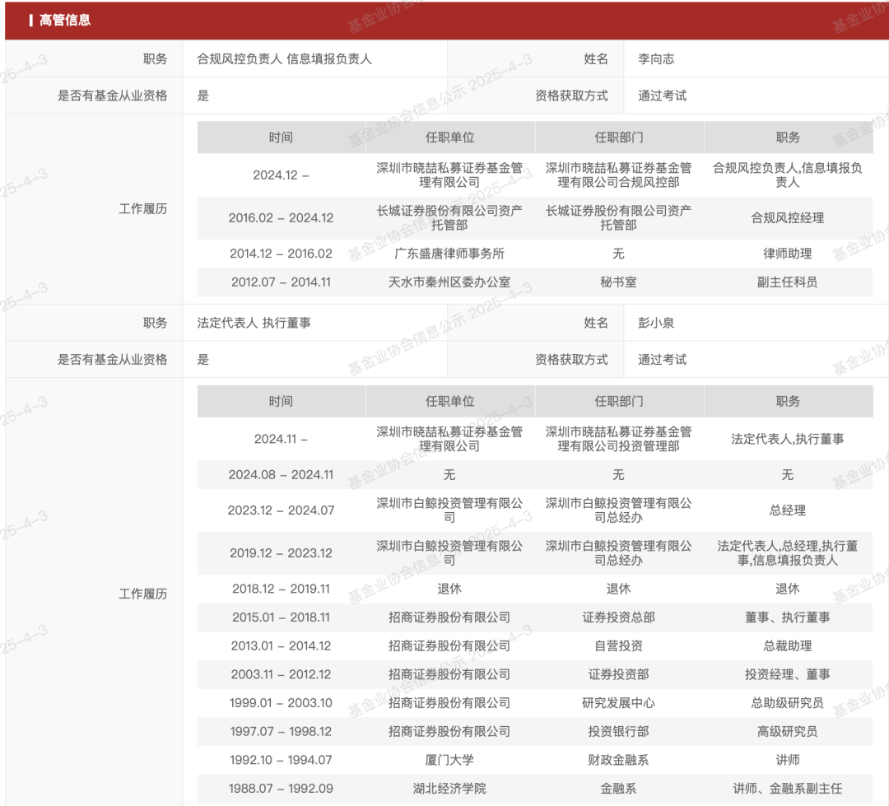Click 法定代表人 执行董事 position value
889x806 pixels.
point(254,323)
